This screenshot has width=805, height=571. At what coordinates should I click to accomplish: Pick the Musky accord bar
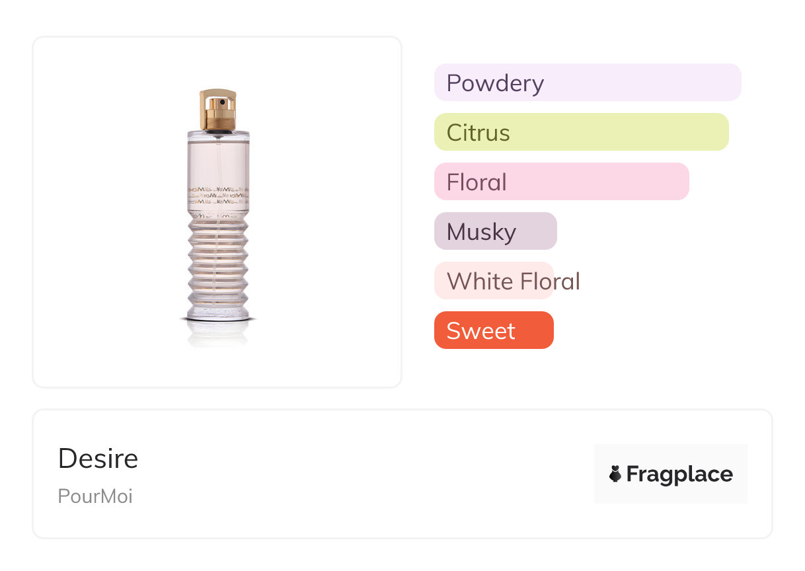tap(495, 231)
